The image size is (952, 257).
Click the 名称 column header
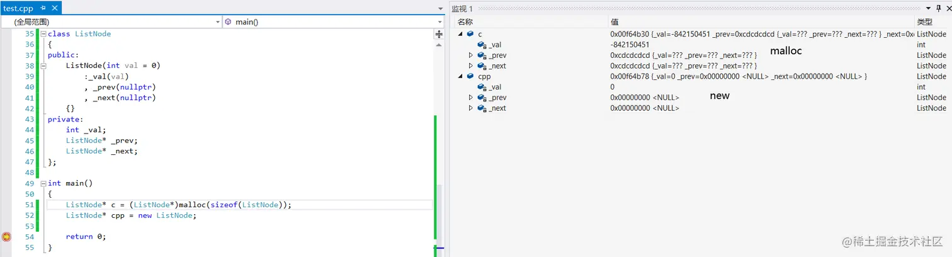coord(465,22)
